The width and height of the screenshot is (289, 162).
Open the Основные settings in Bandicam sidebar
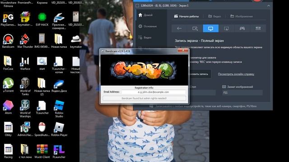148,26
